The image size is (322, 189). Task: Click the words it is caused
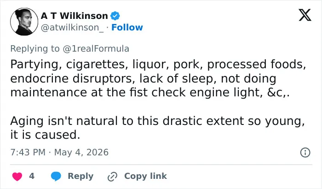pos(45,135)
